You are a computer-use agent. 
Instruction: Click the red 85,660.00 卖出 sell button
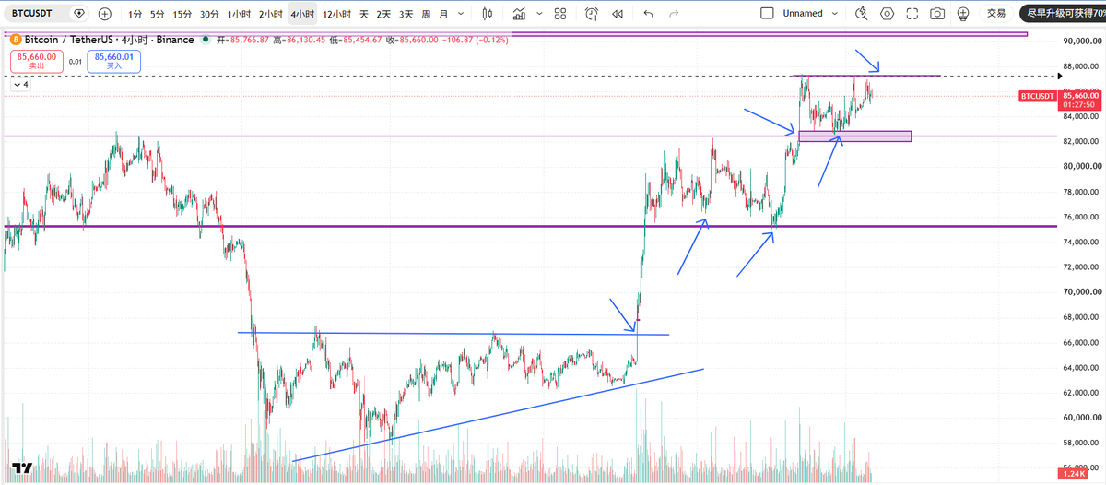[37, 61]
